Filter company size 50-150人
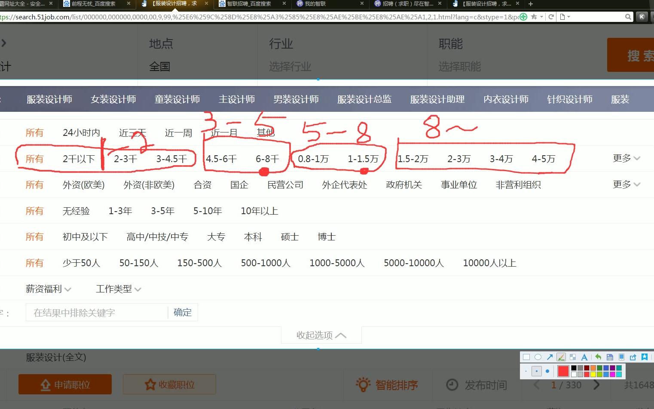Viewport: 654px width, 409px height. coord(139,263)
